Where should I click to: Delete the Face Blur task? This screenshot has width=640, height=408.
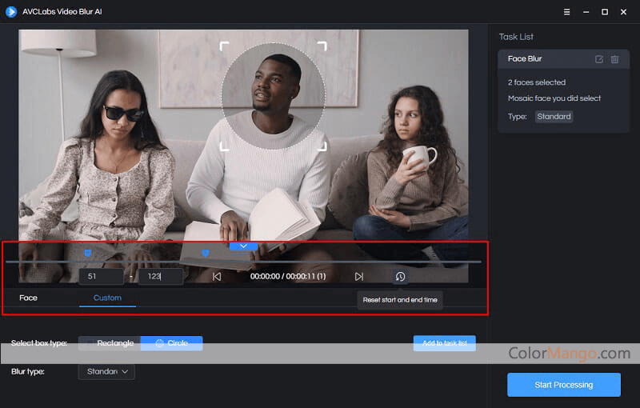614,59
